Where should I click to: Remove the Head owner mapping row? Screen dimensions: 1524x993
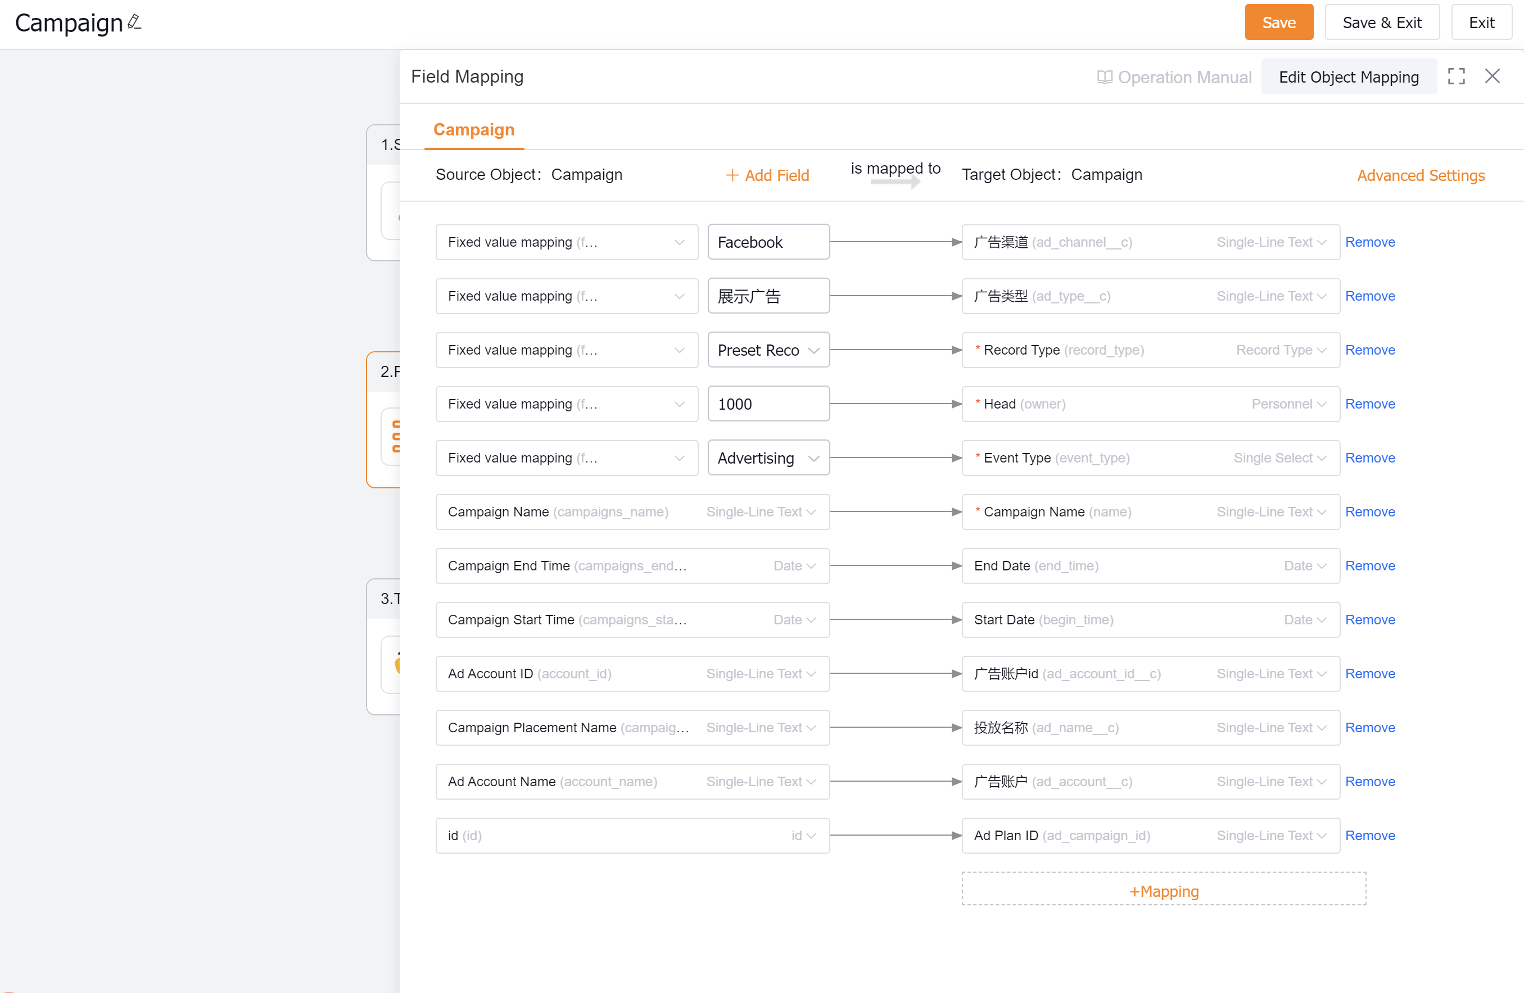point(1369,404)
